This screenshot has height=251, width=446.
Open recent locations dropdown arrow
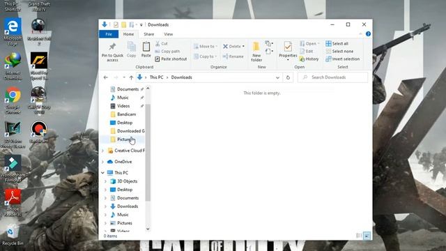pyautogui.click(x=124, y=77)
